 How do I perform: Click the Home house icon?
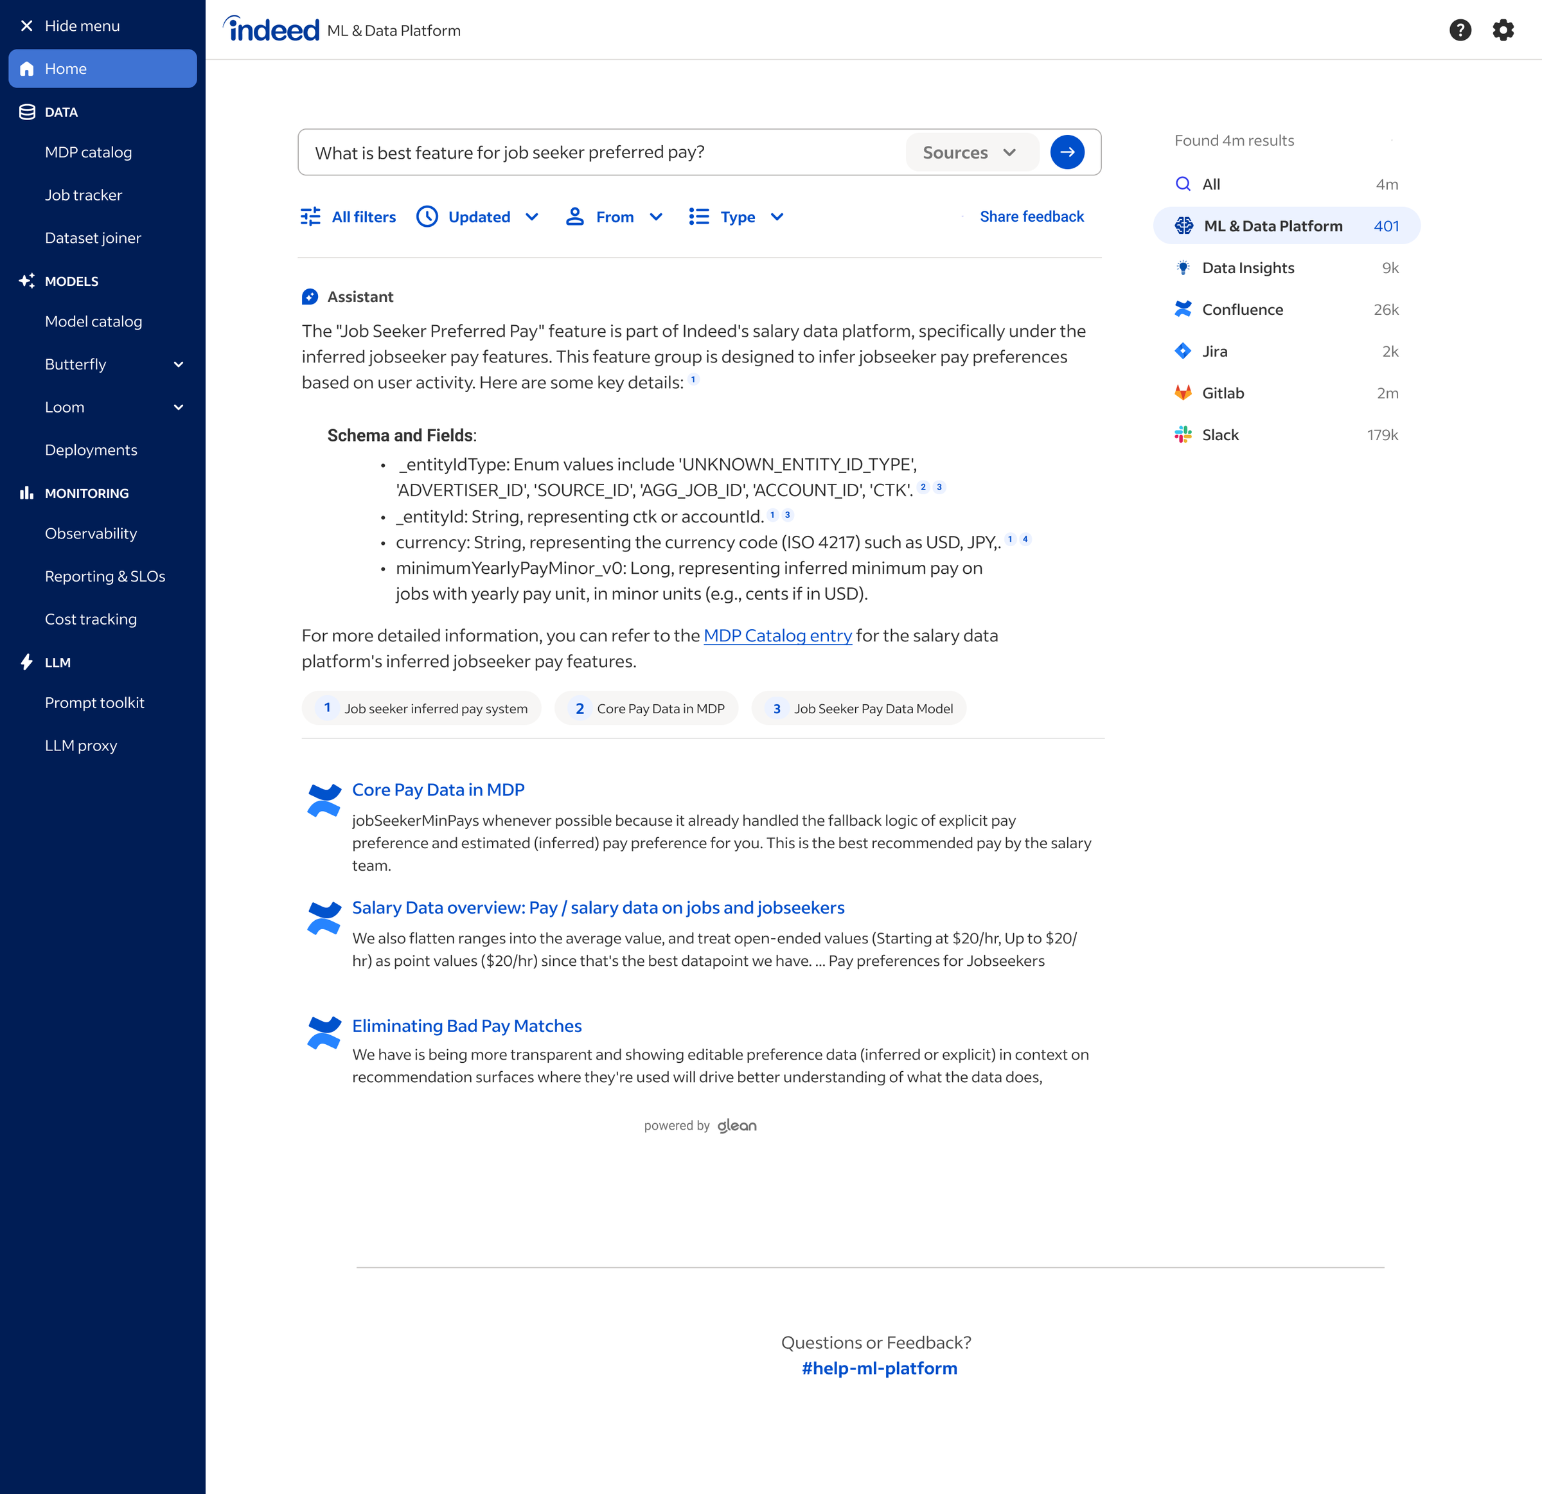click(27, 69)
